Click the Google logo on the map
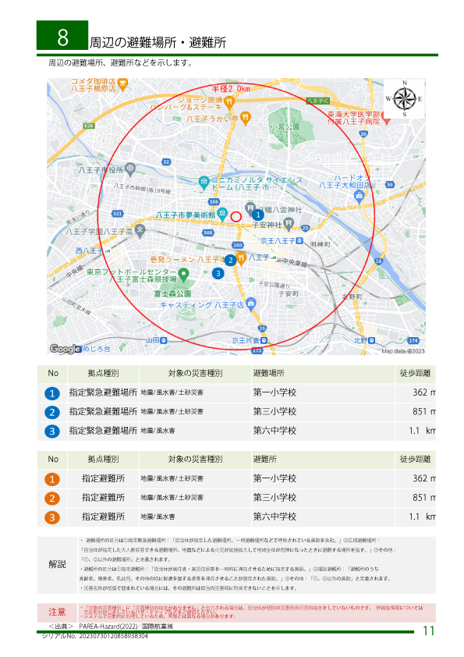Screen dimensions: 464x657 (x=65, y=349)
